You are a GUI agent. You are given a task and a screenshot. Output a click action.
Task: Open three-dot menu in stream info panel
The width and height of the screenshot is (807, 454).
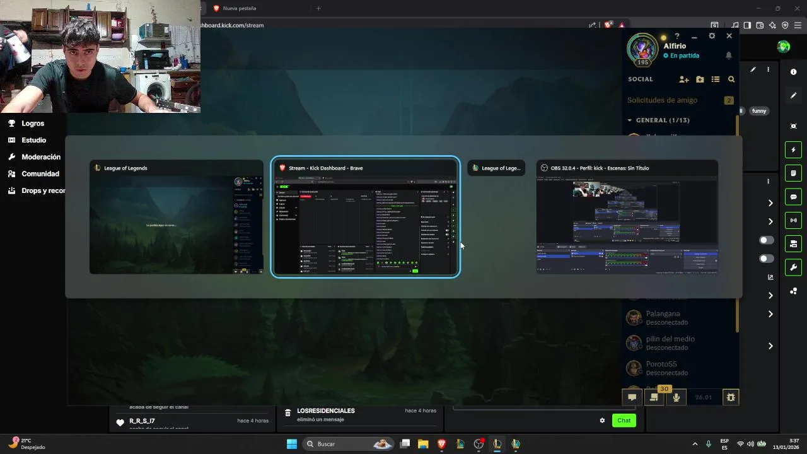point(768,69)
